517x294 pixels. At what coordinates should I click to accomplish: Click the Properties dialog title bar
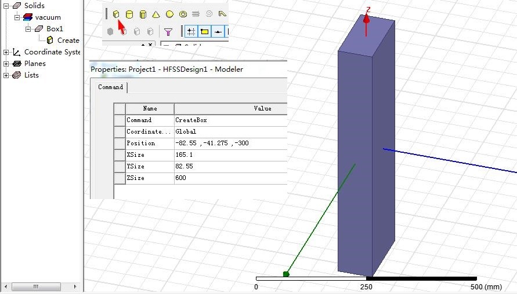click(188, 69)
